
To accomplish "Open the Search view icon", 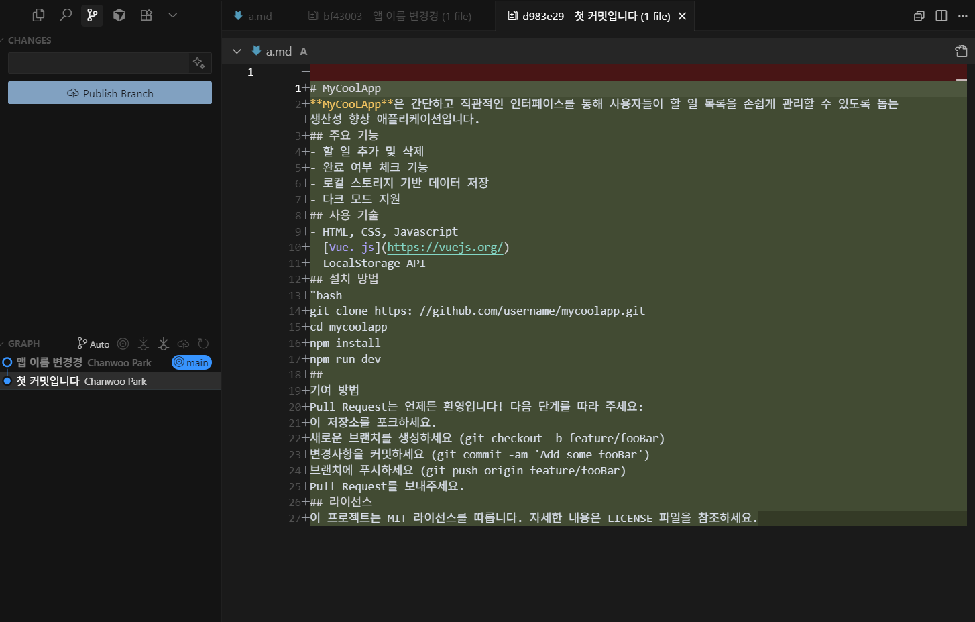I will click(66, 15).
